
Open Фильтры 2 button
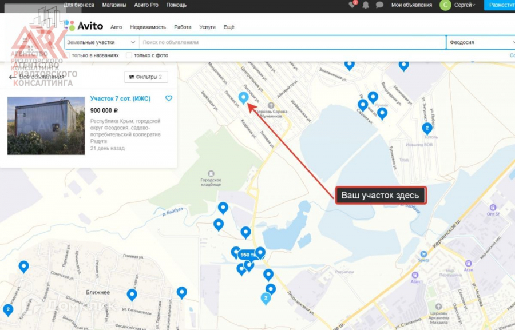pyautogui.click(x=146, y=77)
